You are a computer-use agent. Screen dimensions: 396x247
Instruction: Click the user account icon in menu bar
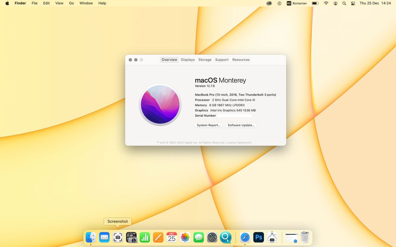click(335, 3)
